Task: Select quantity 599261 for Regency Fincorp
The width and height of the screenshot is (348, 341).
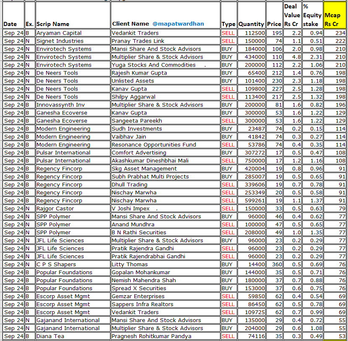Action: click(x=251, y=201)
